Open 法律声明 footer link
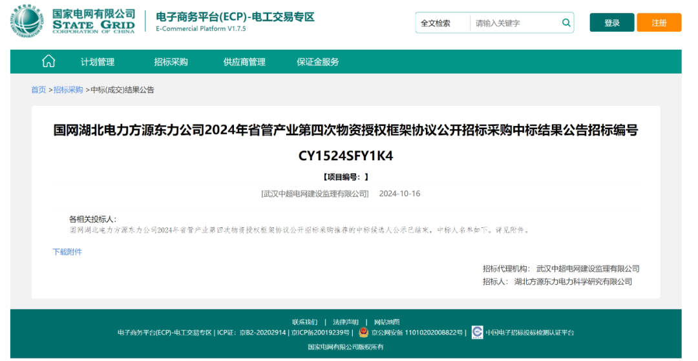This screenshot has height=361, width=698. click(345, 322)
